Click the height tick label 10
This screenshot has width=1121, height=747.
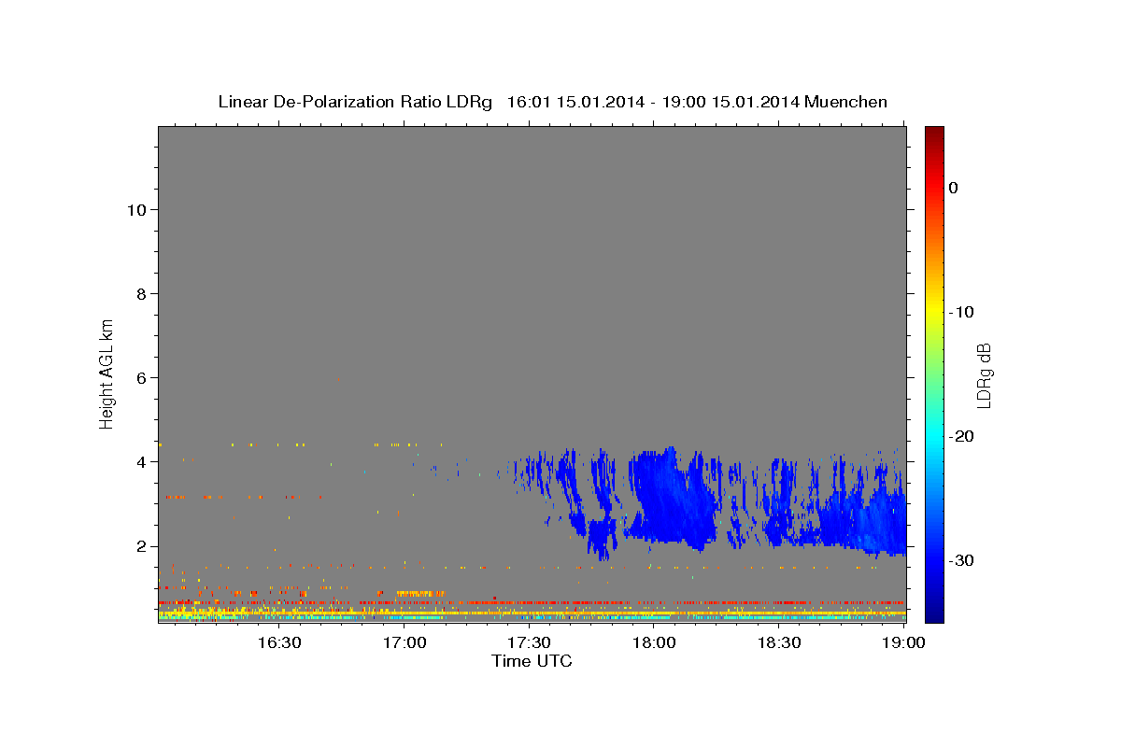coord(135,209)
